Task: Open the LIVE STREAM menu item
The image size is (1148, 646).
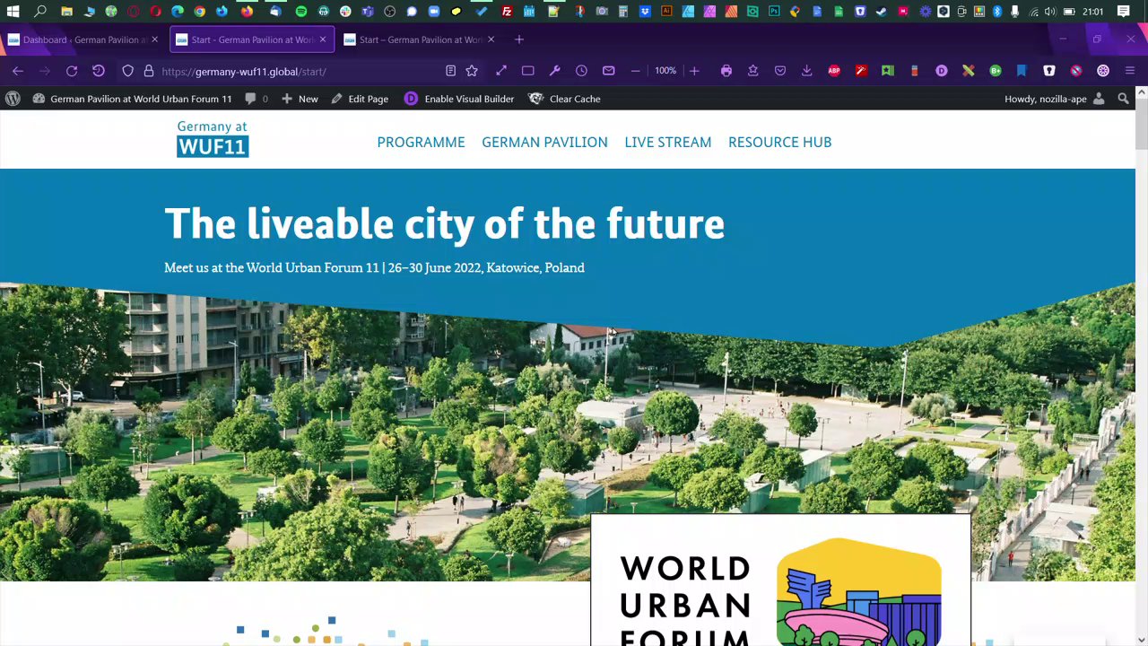Action: click(668, 142)
